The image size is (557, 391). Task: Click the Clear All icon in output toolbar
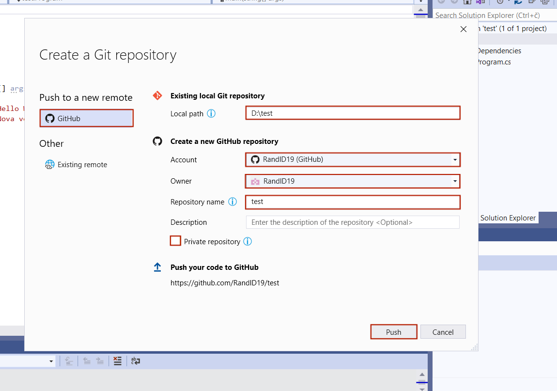click(117, 360)
